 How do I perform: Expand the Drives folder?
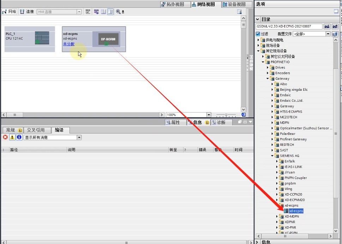268,67
